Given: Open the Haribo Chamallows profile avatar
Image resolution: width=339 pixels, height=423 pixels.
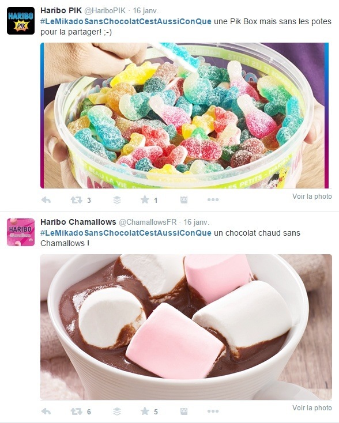Looking at the screenshot, I should pyautogui.click(x=21, y=232).
